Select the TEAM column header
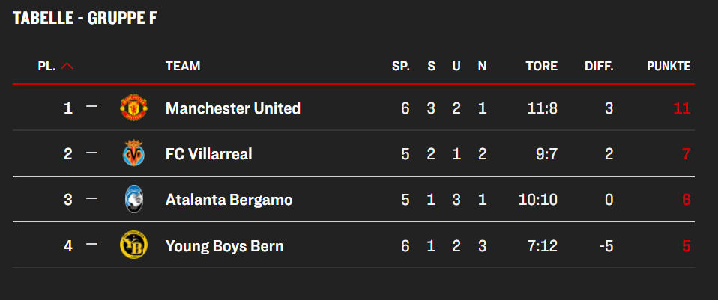 click(x=183, y=67)
